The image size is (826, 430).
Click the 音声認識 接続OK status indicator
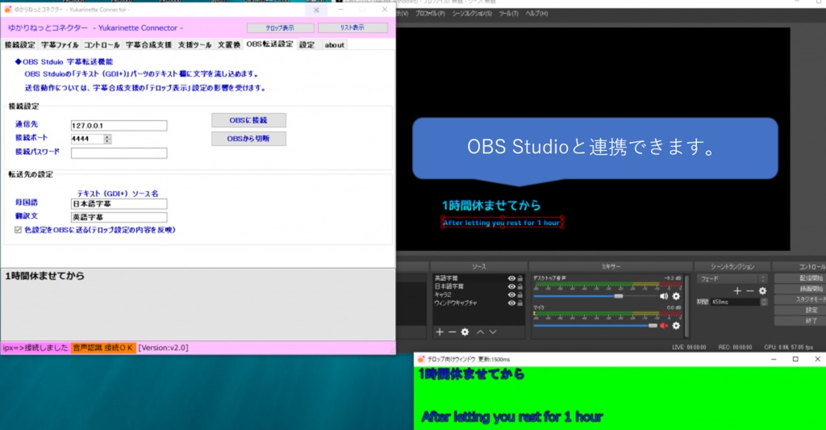(103, 348)
